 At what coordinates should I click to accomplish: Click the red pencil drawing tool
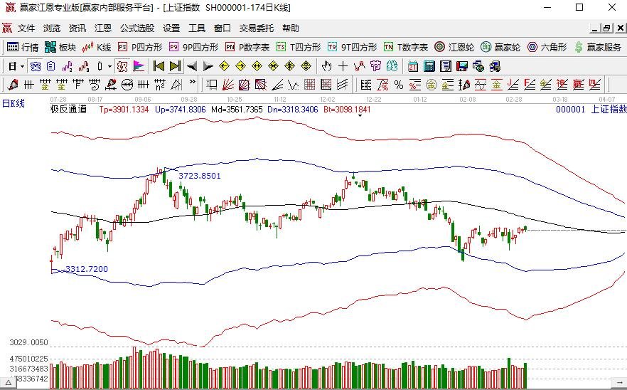[x=12, y=85]
